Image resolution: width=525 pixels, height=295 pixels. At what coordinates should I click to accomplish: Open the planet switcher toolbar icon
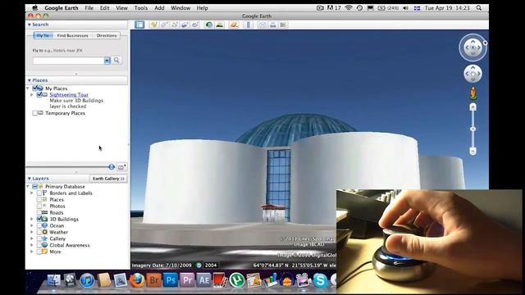click(234, 25)
